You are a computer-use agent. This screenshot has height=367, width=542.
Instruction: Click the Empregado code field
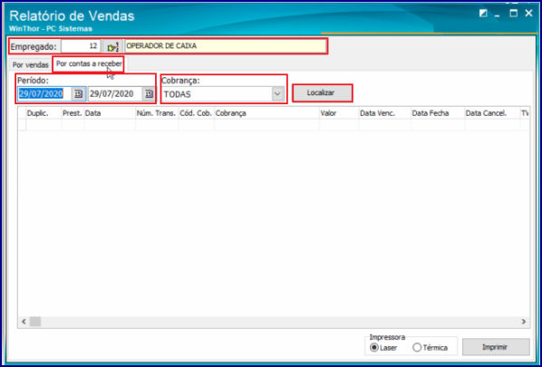tap(81, 46)
